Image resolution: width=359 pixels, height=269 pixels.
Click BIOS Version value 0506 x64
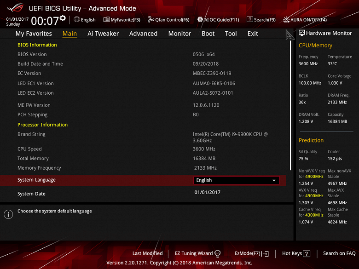click(204, 54)
